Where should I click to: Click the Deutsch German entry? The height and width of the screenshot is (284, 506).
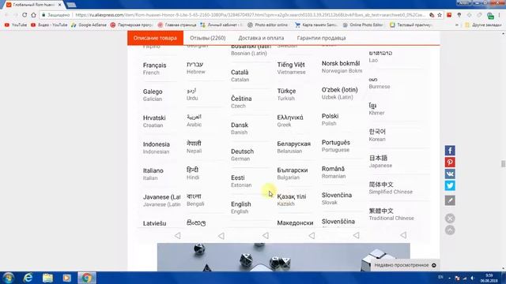pyautogui.click(x=243, y=155)
